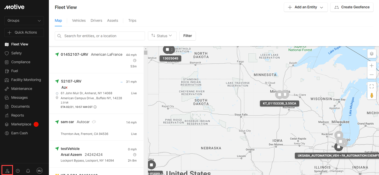Zoom in on the map

[372, 66]
